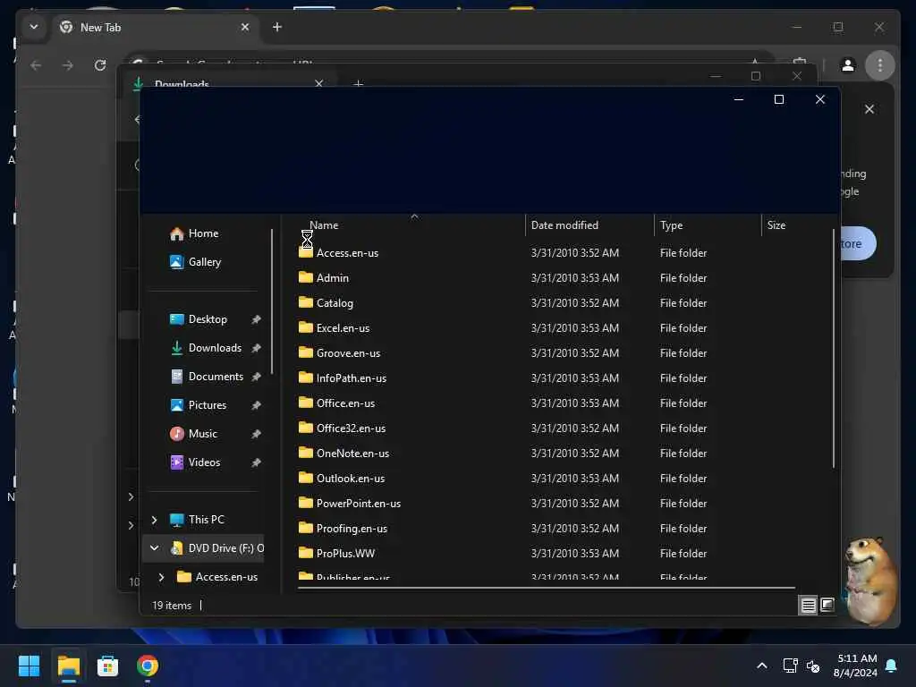Image resolution: width=916 pixels, height=687 pixels.
Task: Select the Access.en-us folder in the file list
Action: 347,253
